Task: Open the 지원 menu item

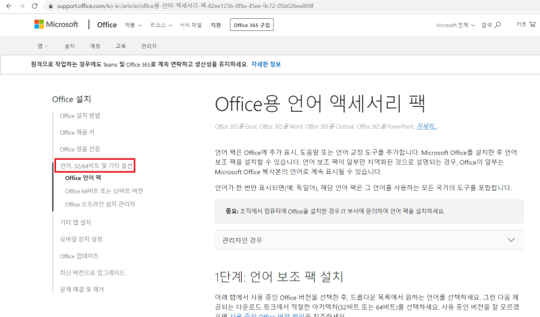Action: tap(215, 25)
